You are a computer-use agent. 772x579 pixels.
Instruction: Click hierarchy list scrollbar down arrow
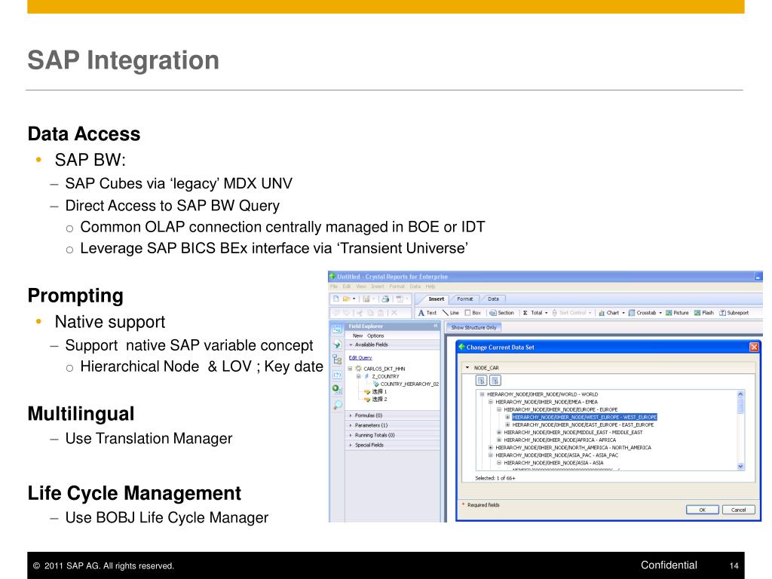tap(740, 466)
